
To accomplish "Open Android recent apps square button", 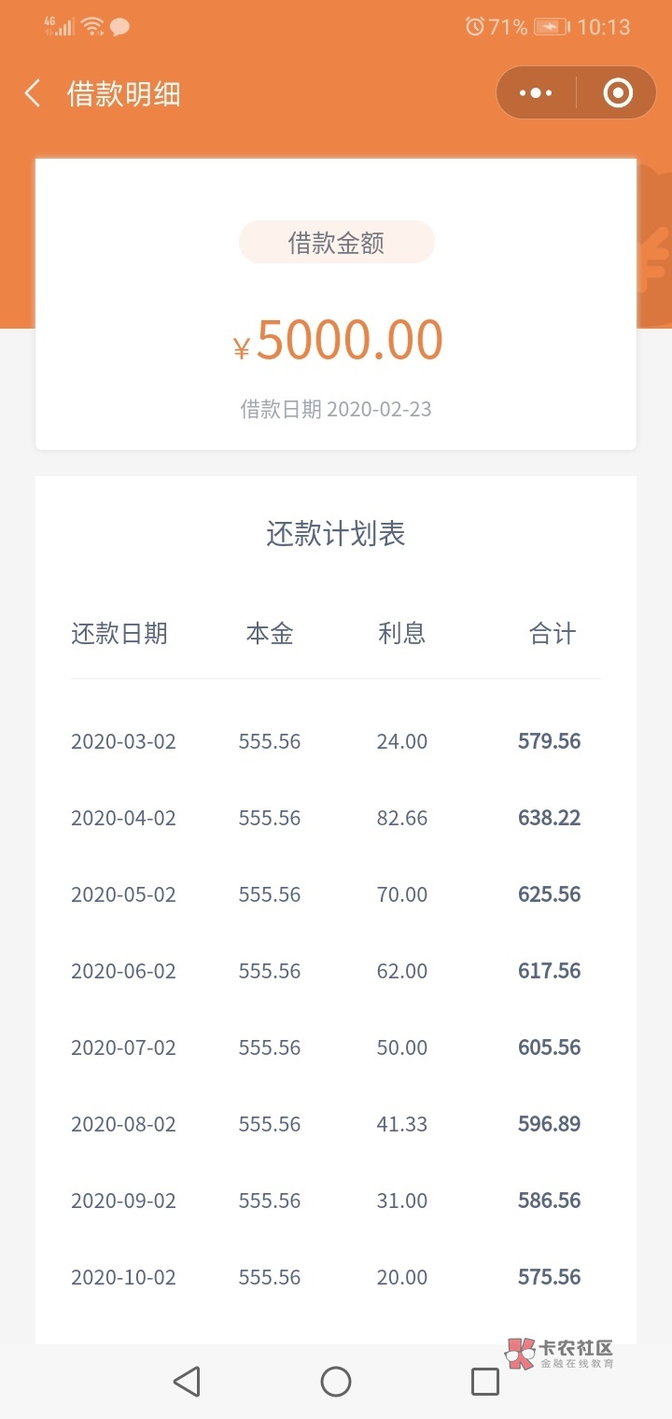I will click(484, 1382).
